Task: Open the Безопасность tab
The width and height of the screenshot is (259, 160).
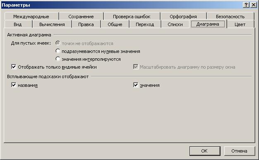Action: (x=230, y=17)
